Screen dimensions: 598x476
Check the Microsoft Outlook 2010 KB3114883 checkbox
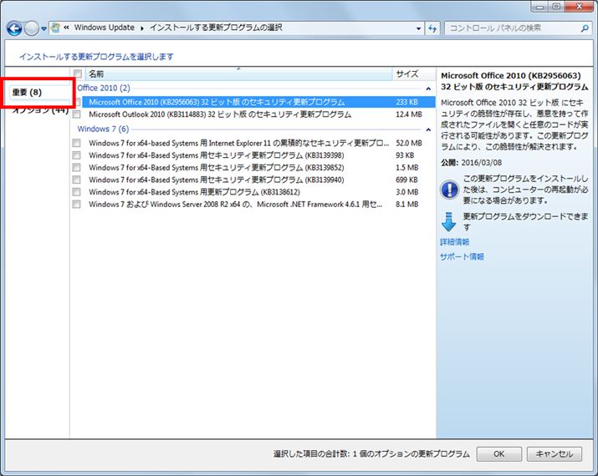pyautogui.click(x=77, y=114)
